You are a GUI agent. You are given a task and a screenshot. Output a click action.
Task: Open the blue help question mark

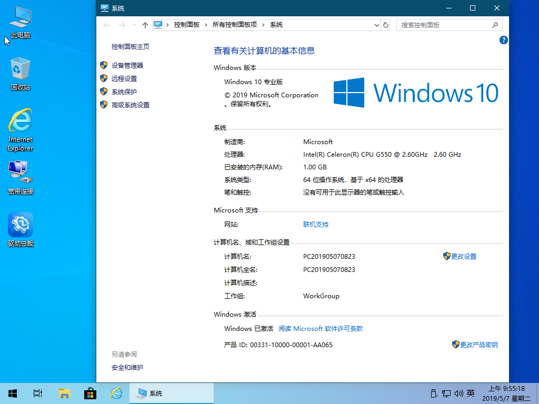pyautogui.click(x=503, y=40)
